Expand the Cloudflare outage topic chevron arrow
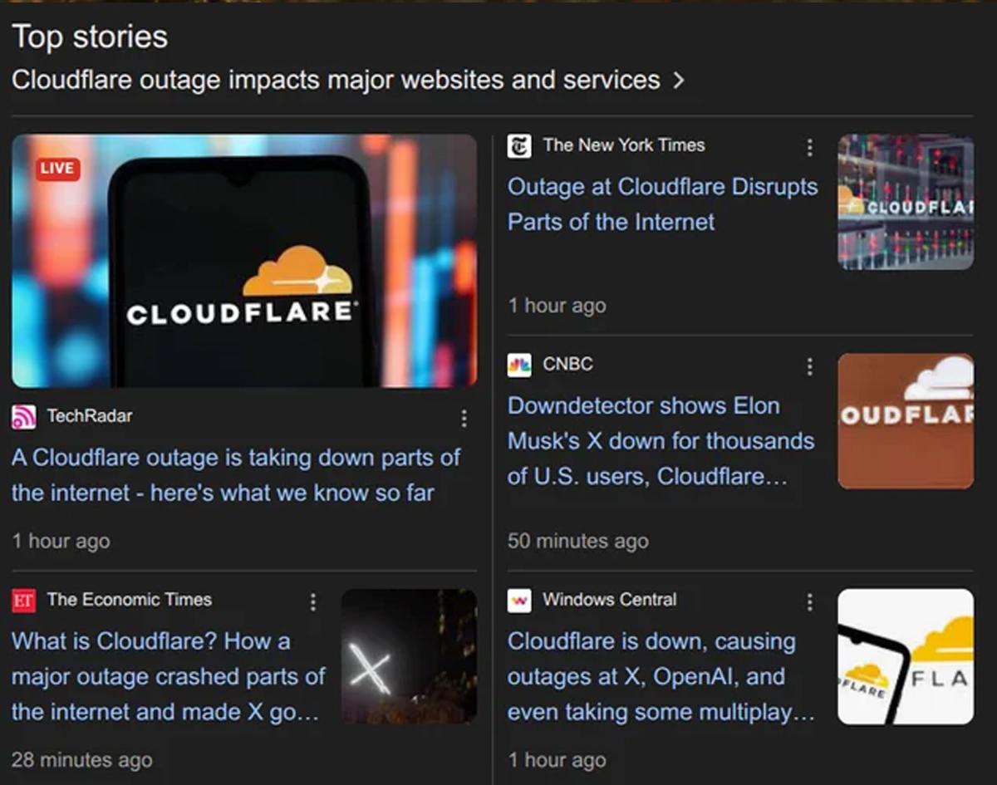The width and height of the screenshot is (997, 785). 679,81
